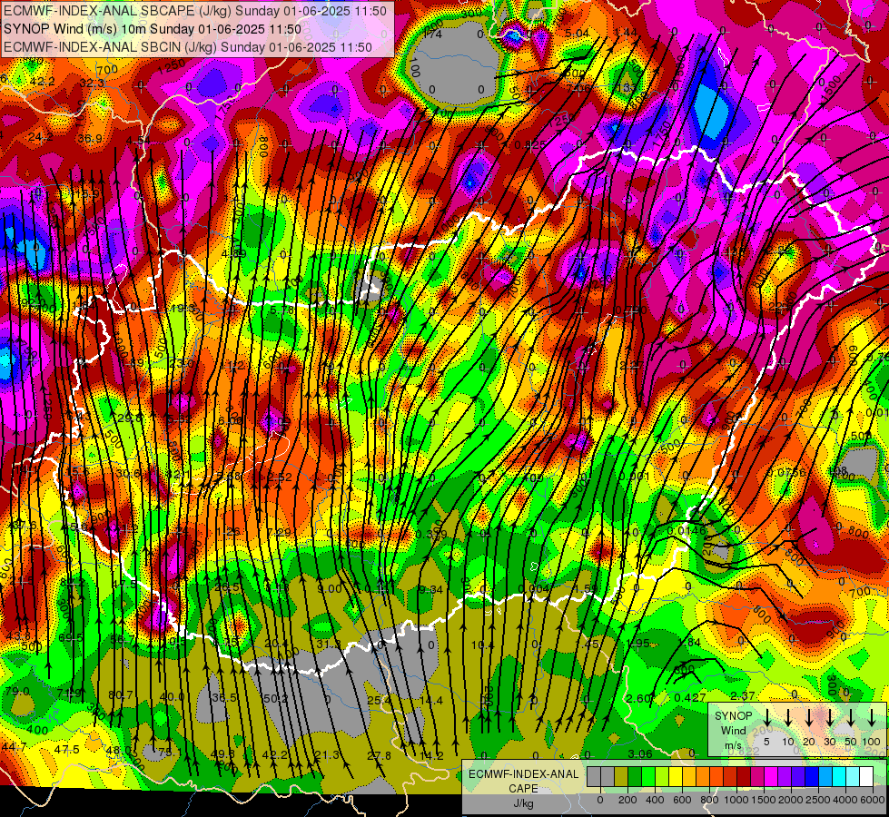Select the bright magenta swatch in the CAPE legend
The image size is (889, 817).
[771, 776]
